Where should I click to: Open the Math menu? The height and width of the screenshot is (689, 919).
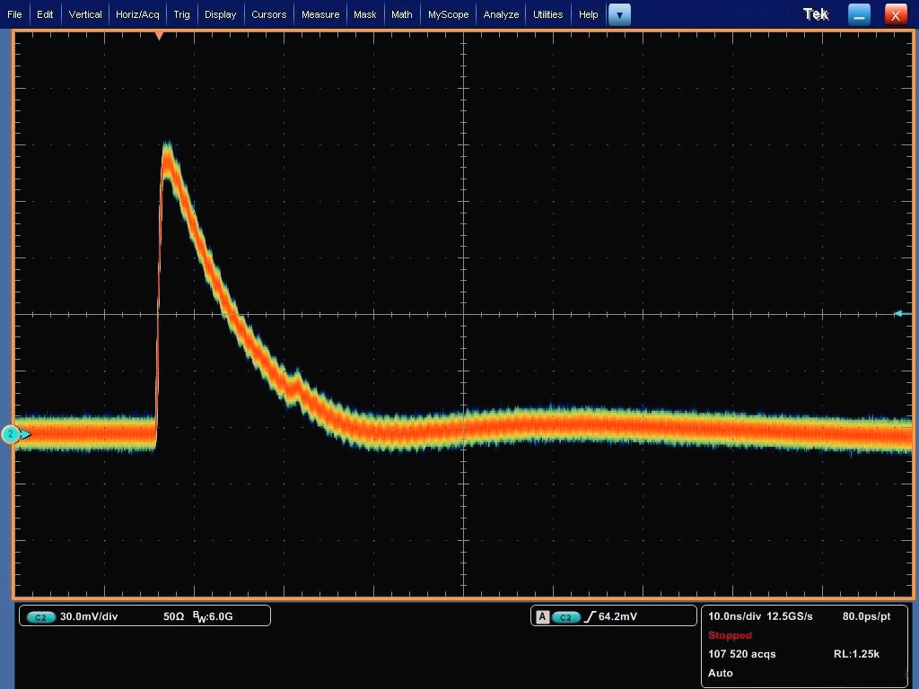pyautogui.click(x=402, y=14)
